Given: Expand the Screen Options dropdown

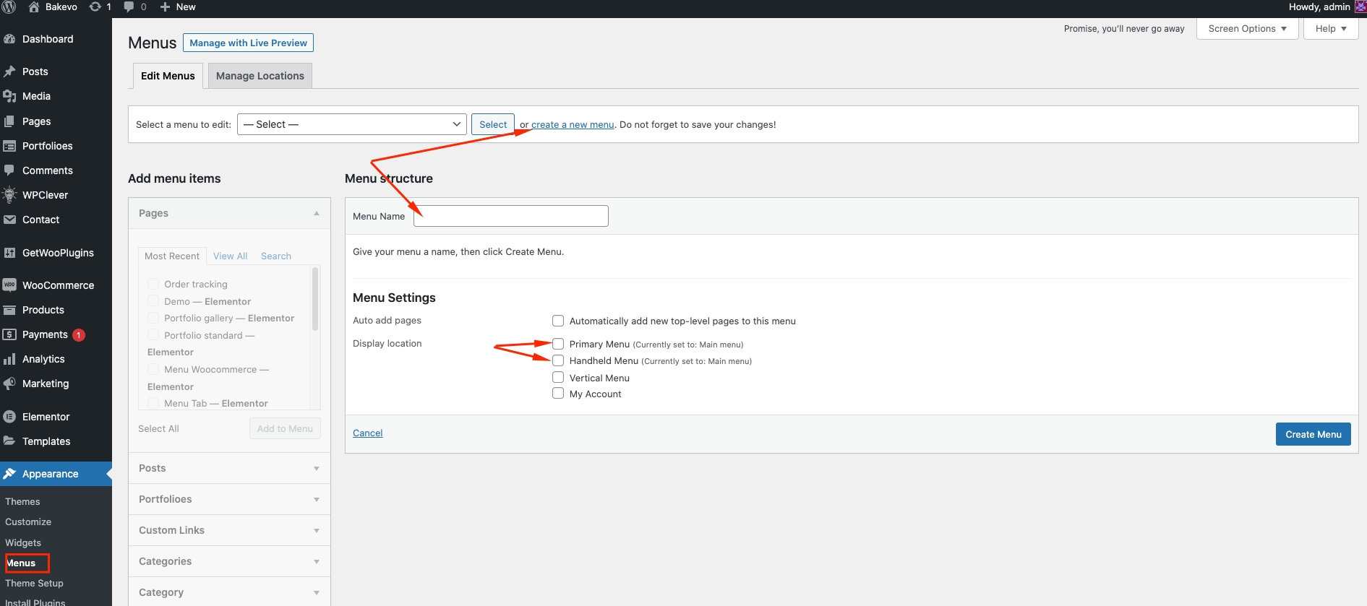Looking at the screenshot, I should 1247,29.
